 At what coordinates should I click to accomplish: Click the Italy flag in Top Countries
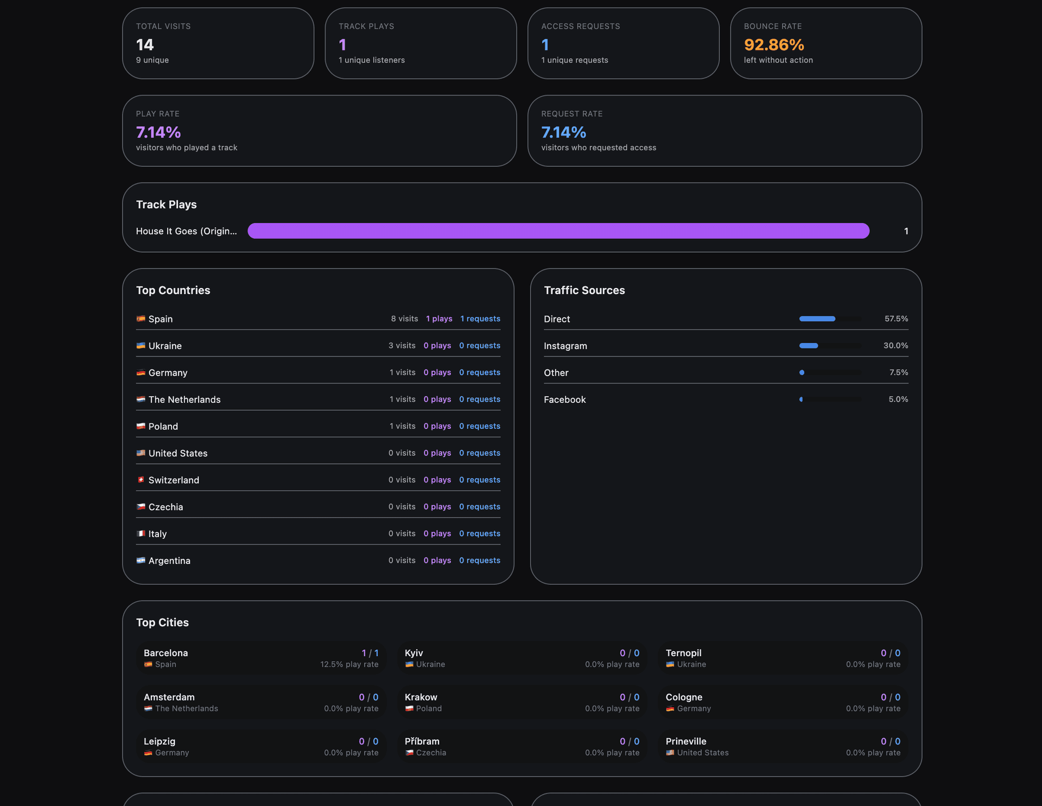pyautogui.click(x=141, y=534)
